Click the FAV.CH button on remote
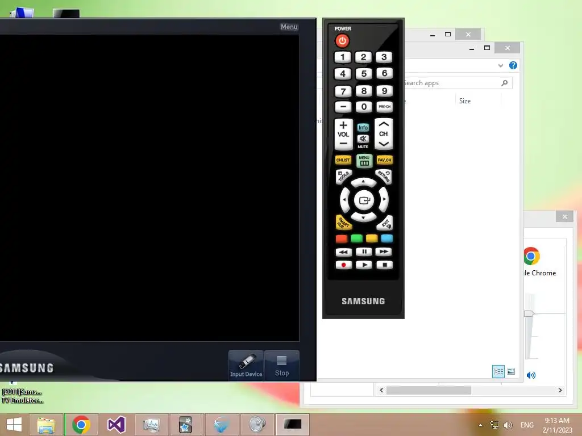 (385, 160)
